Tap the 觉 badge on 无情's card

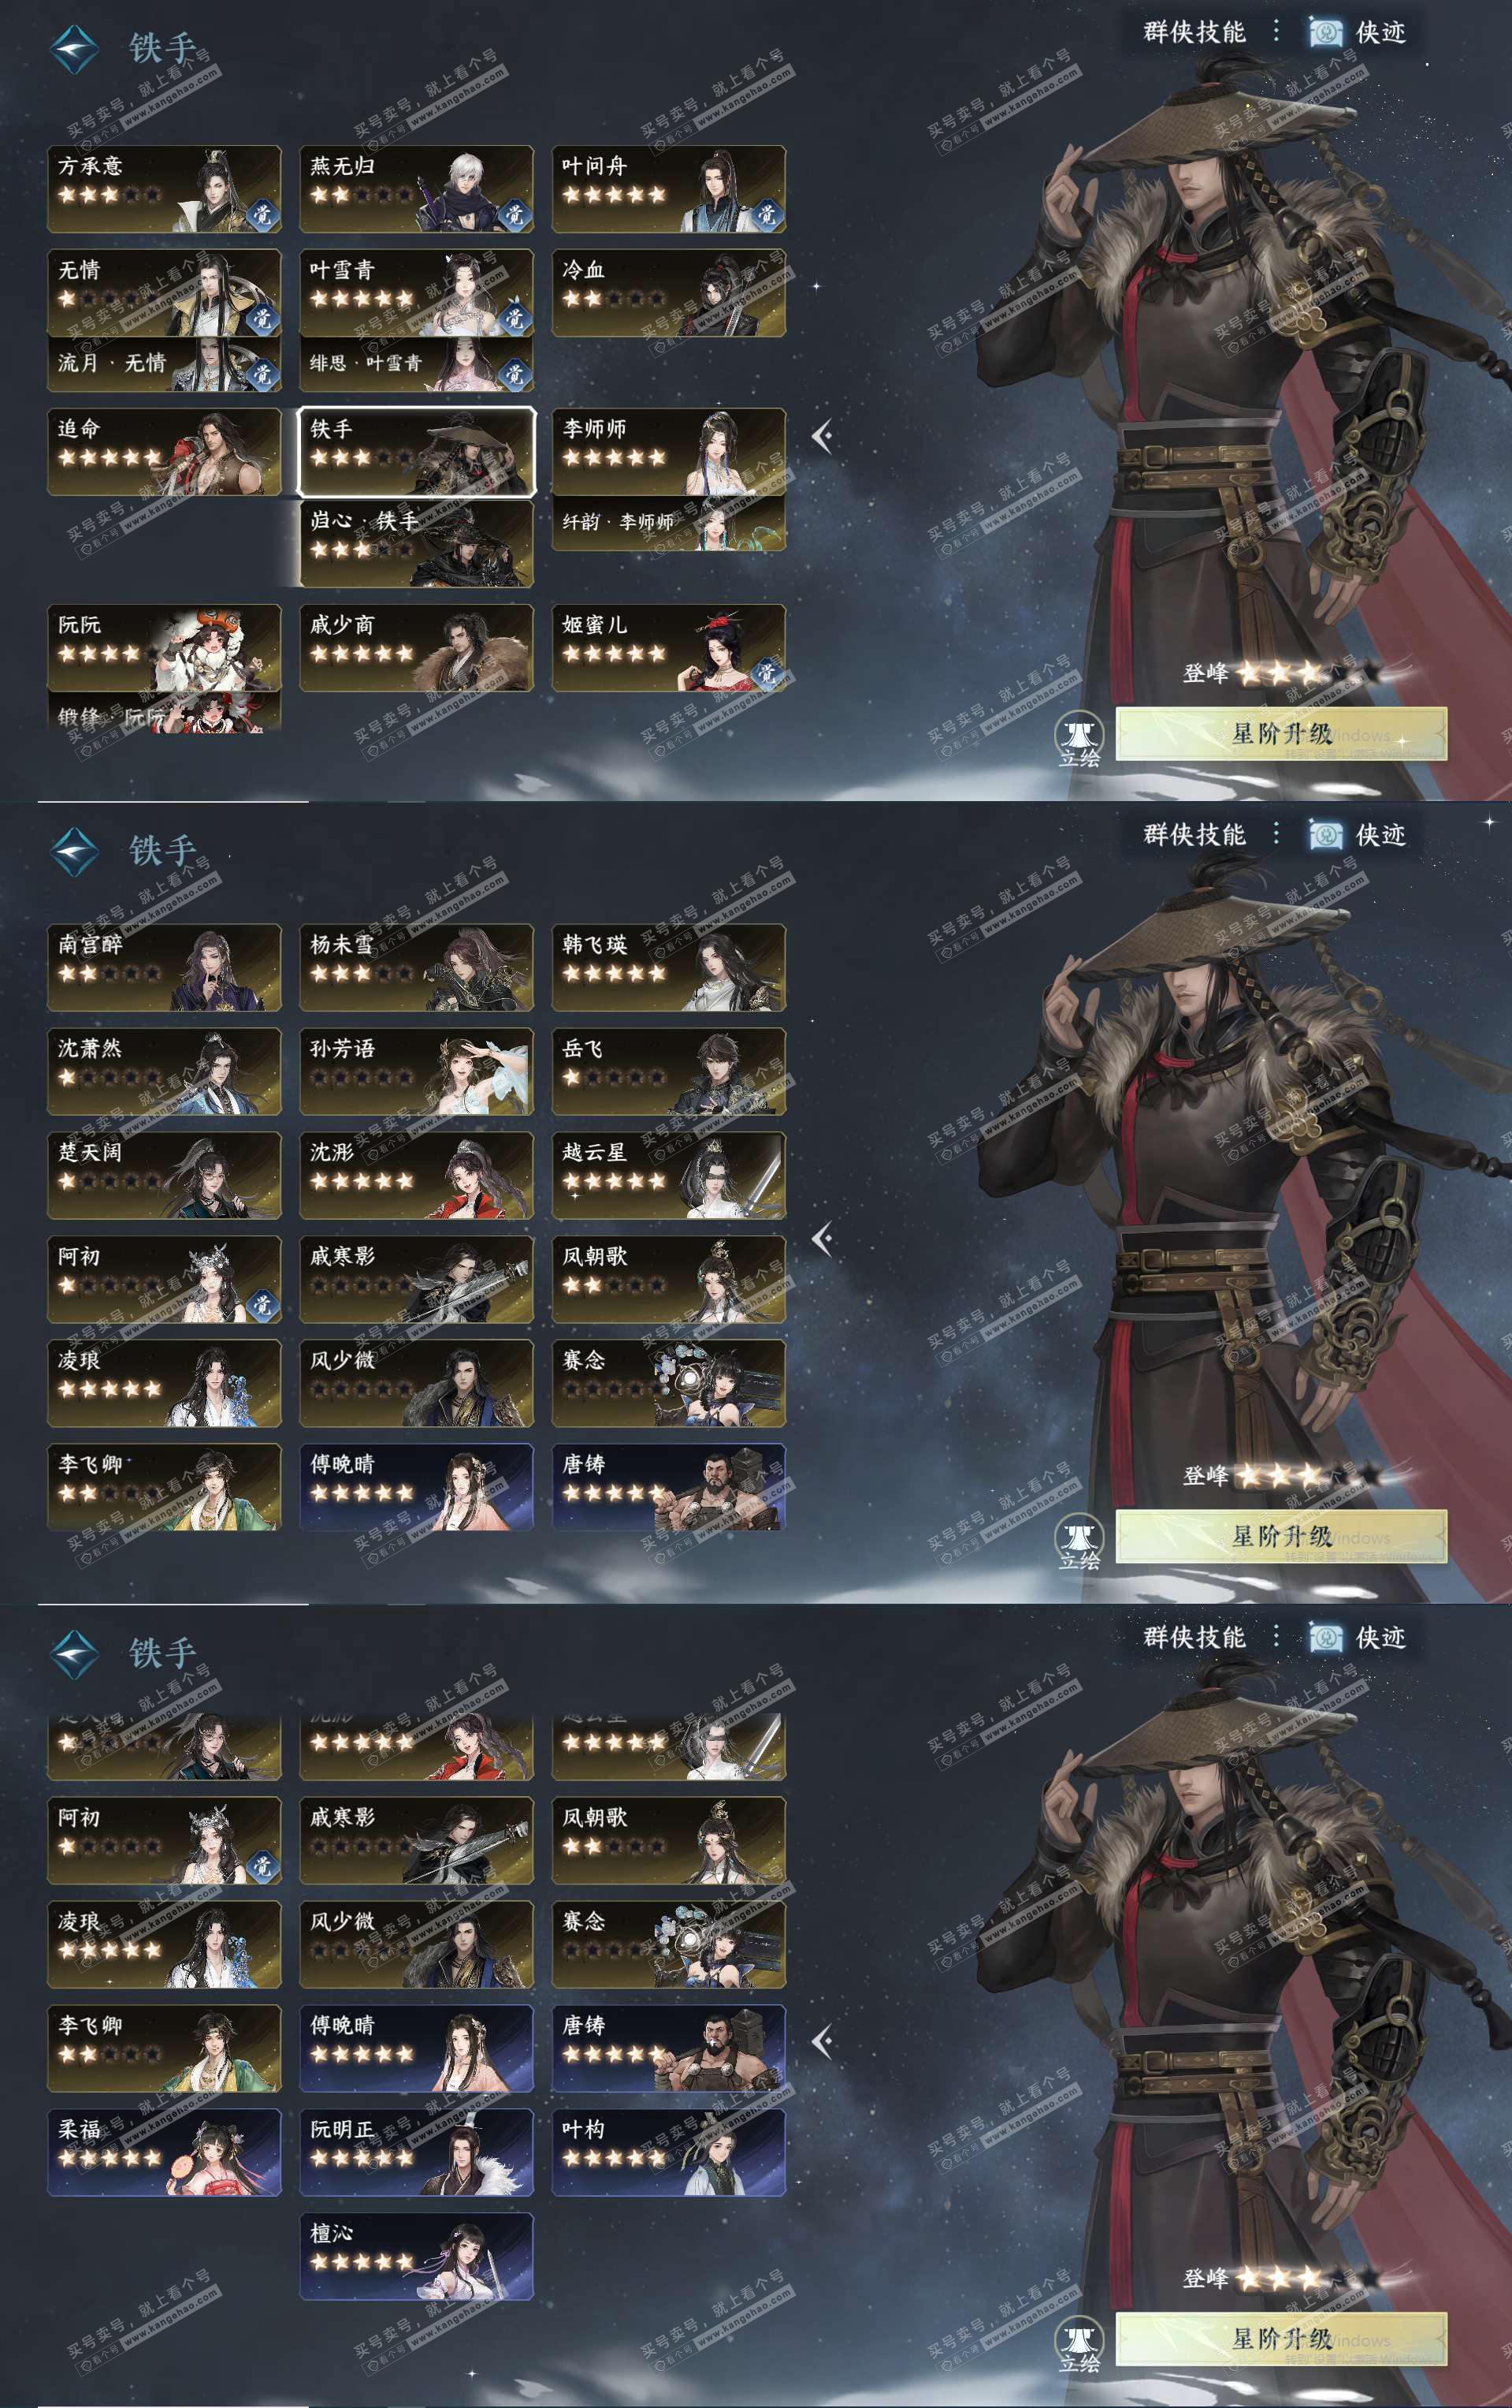coord(262,318)
